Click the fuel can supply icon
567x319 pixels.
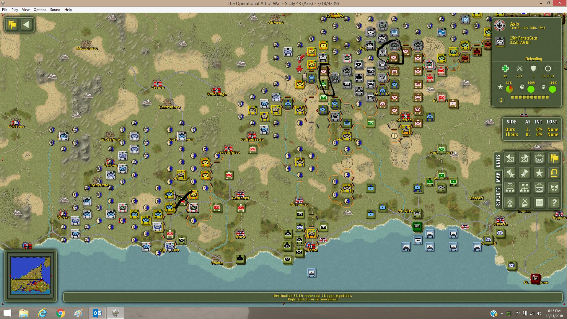coord(543,87)
